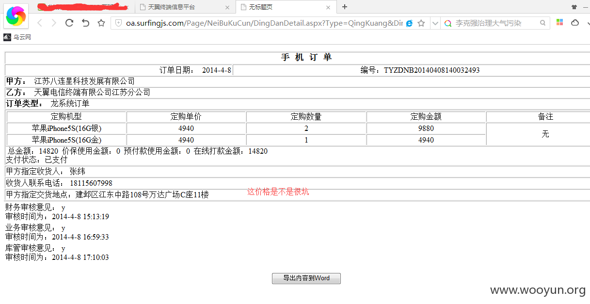The height and width of the screenshot is (304, 590).
Task: Click the order date 2014-4-8
Action: point(217,70)
